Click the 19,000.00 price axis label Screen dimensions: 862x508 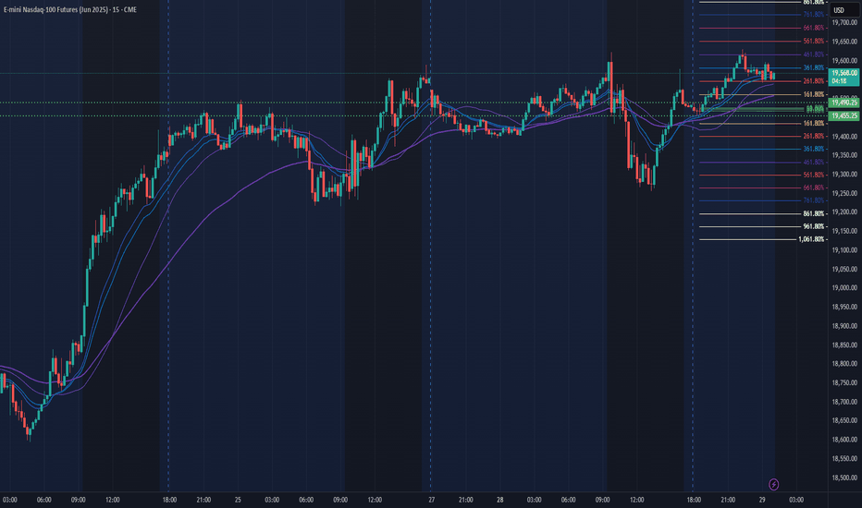pyautogui.click(x=844, y=288)
